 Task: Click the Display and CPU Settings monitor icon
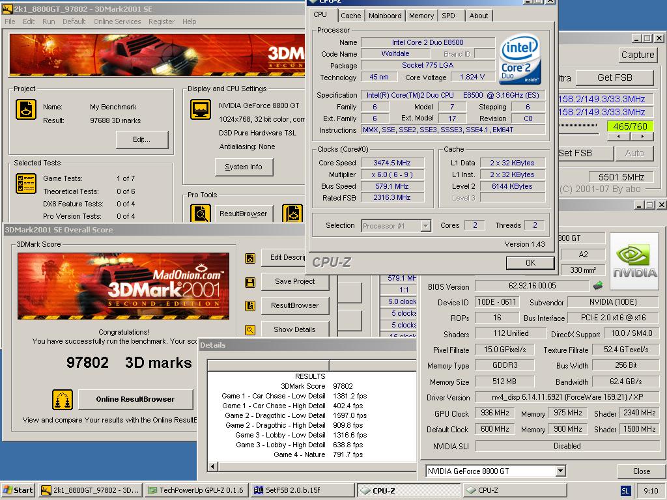point(201,109)
